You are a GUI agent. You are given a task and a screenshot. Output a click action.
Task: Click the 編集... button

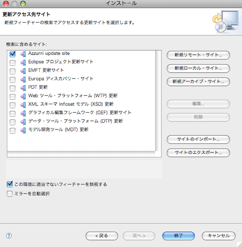[198, 104]
